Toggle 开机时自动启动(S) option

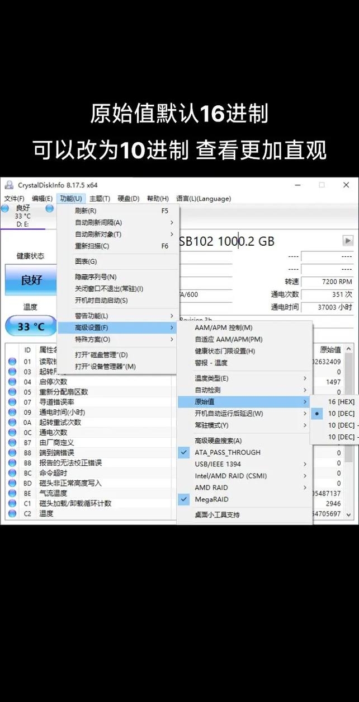[118, 300]
